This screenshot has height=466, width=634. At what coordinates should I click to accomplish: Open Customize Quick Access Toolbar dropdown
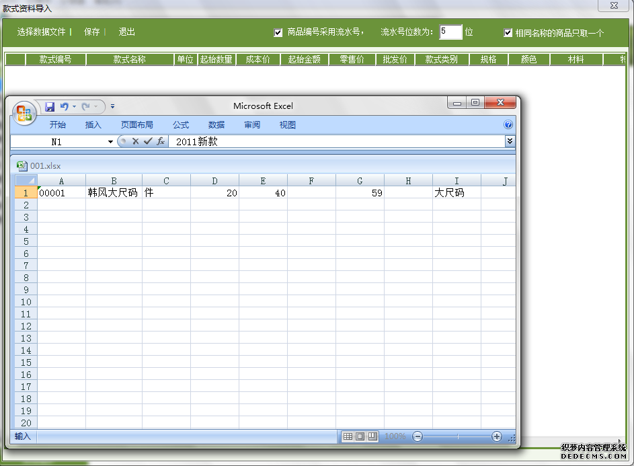[x=112, y=106]
